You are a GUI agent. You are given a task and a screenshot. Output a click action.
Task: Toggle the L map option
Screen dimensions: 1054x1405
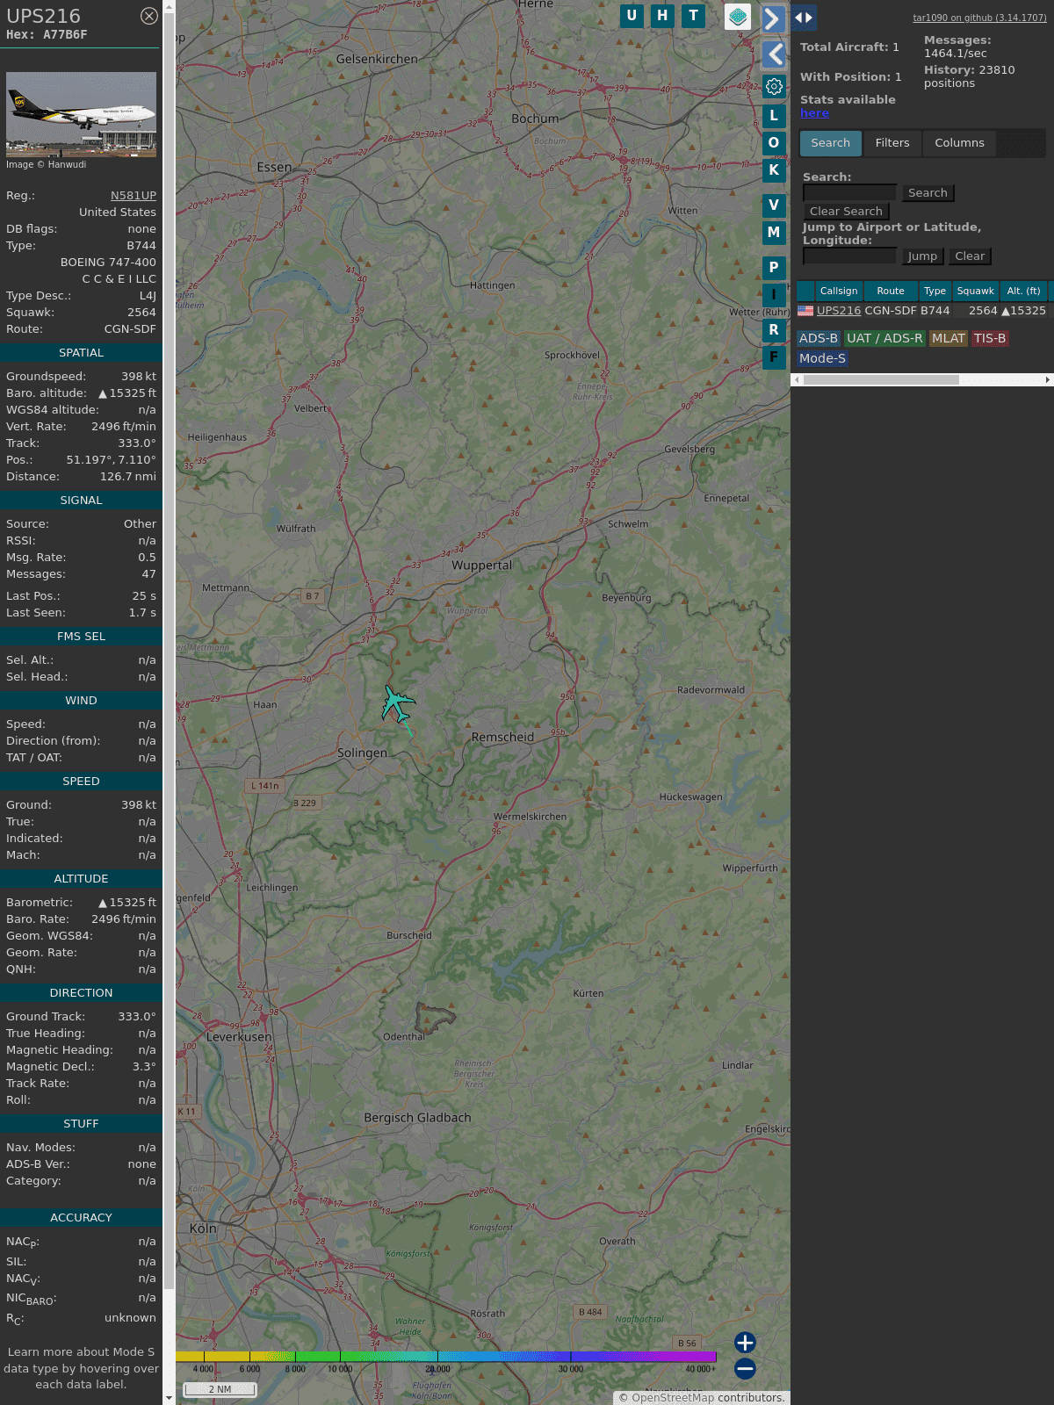click(x=774, y=116)
